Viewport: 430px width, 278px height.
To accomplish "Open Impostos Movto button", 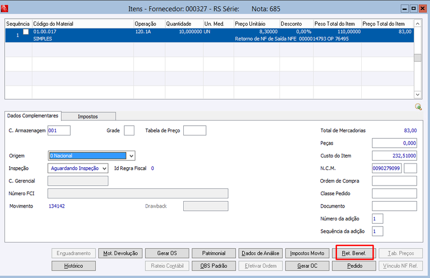I will point(307,253).
